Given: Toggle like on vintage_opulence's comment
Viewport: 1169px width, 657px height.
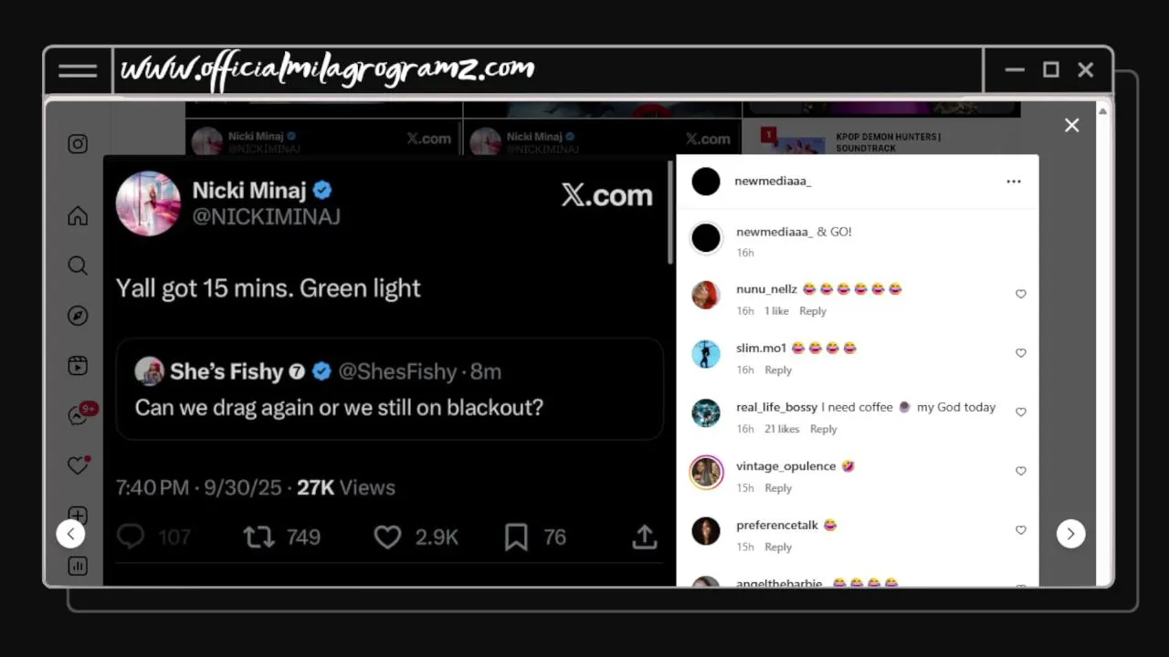Looking at the screenshot, I should pos(1021,471).
